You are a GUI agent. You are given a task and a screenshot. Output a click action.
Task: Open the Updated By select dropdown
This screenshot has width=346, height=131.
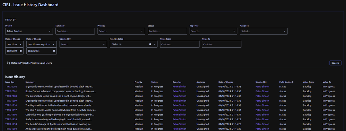83,44
